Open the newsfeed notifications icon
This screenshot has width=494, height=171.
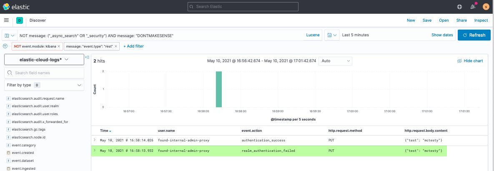tap(473, 7)
